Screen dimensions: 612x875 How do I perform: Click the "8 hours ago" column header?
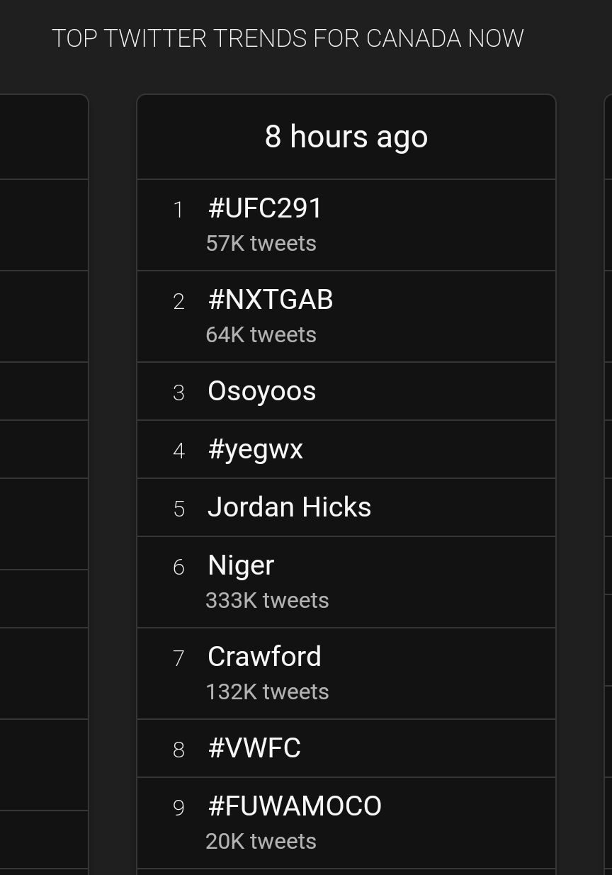(346, 137)
